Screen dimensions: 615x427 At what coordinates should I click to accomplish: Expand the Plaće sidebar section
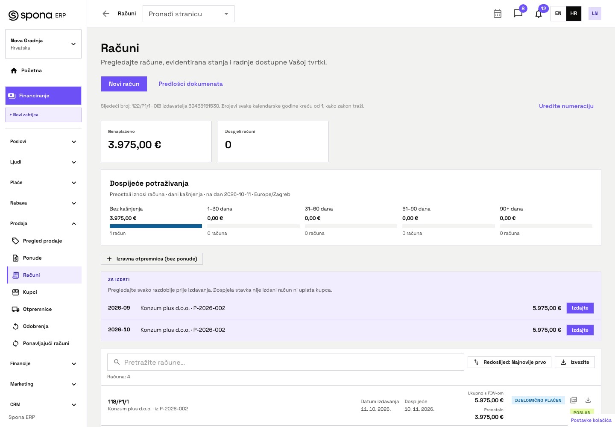pos(43,182)
